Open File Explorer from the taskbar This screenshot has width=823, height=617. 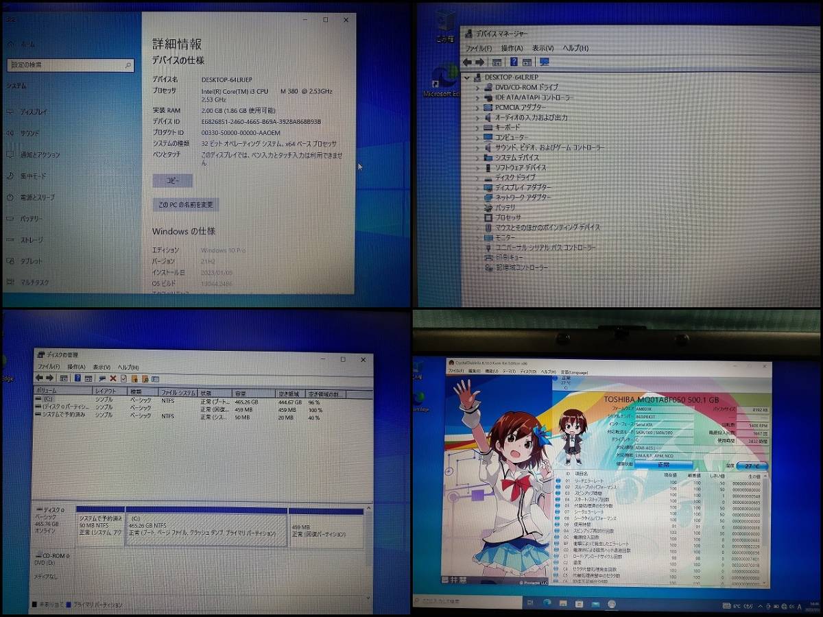(x=563, y=603)
